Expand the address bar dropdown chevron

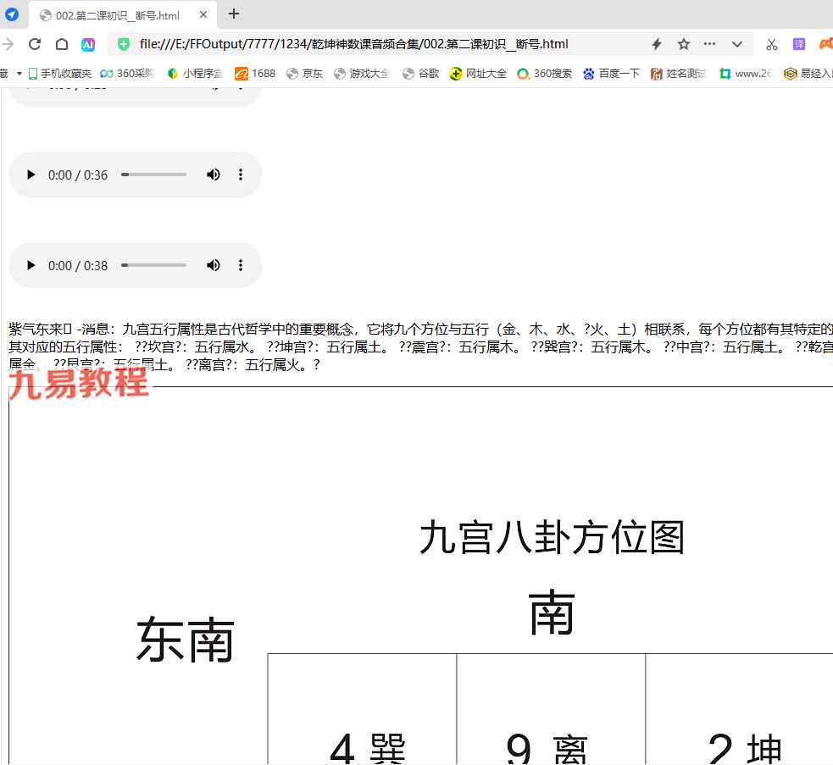pos(736,44)
